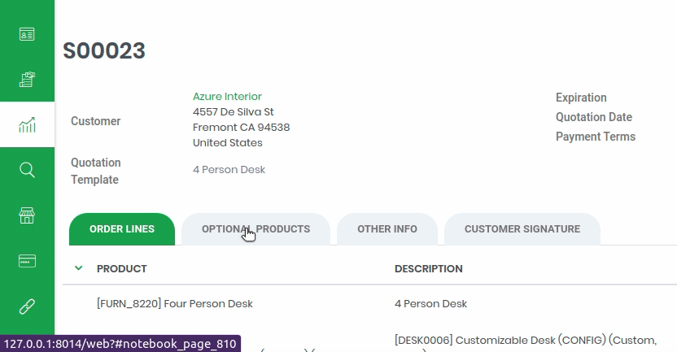Screen dimensions: 677x352
Task: Open the chain link icon in sidebar
Action: click(27, 306)
